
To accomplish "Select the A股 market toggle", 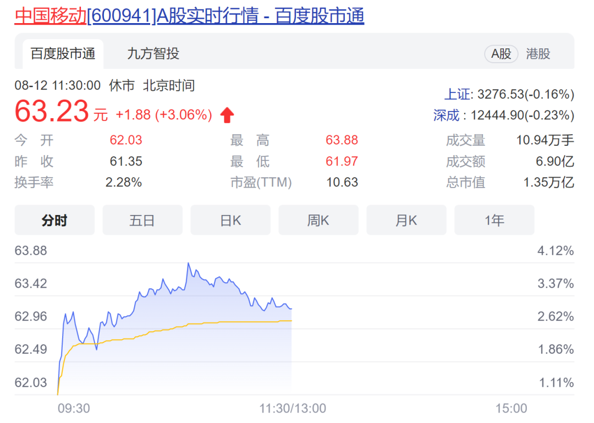I will coord(501,54).
